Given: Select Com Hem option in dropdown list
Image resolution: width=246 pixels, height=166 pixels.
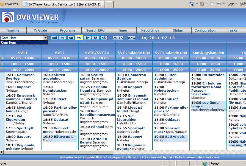Looking at the screenshot, I should click(x=24, y=43).
